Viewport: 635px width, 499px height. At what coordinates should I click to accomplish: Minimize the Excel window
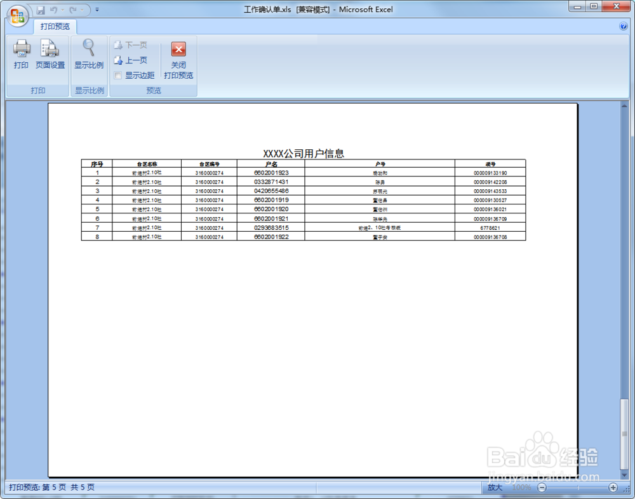tap(577, 6)
